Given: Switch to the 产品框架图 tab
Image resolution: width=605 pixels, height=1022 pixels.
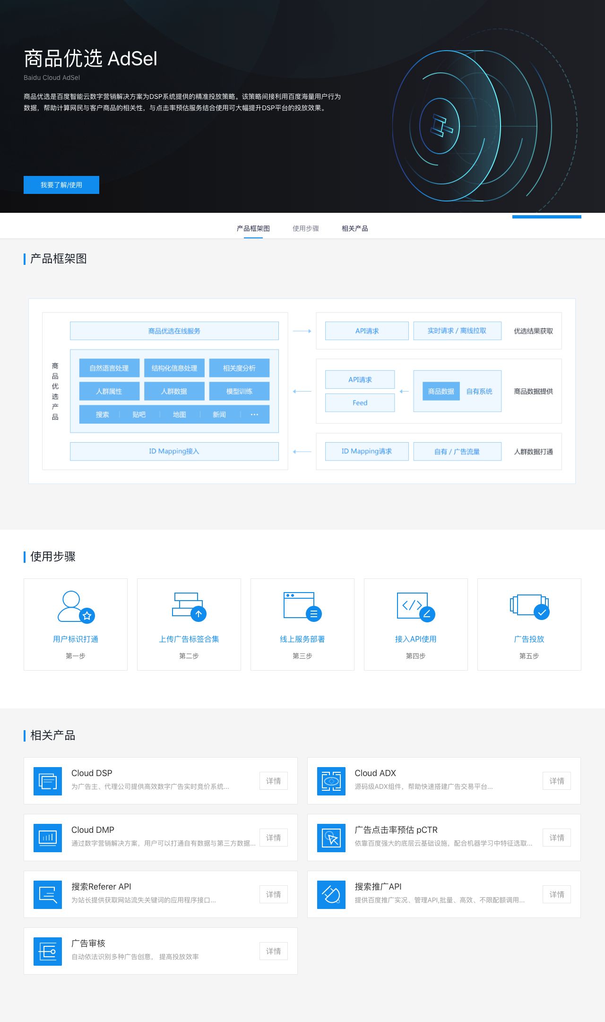Looking at the screenshot, I should point(253,228).
